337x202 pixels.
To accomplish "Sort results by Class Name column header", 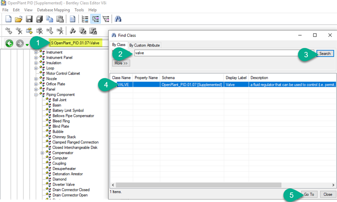I will coord(121,78).
